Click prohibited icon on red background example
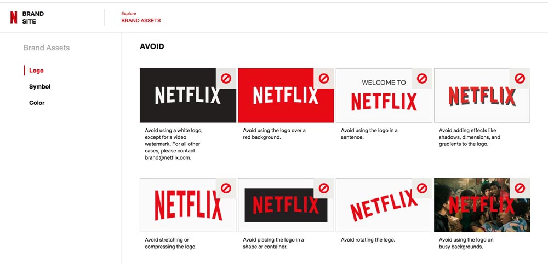The height and width of the screenshot is (264, 548). (324, 78)
